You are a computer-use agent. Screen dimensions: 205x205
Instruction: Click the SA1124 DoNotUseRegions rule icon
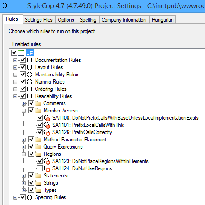tap(47, 168)
